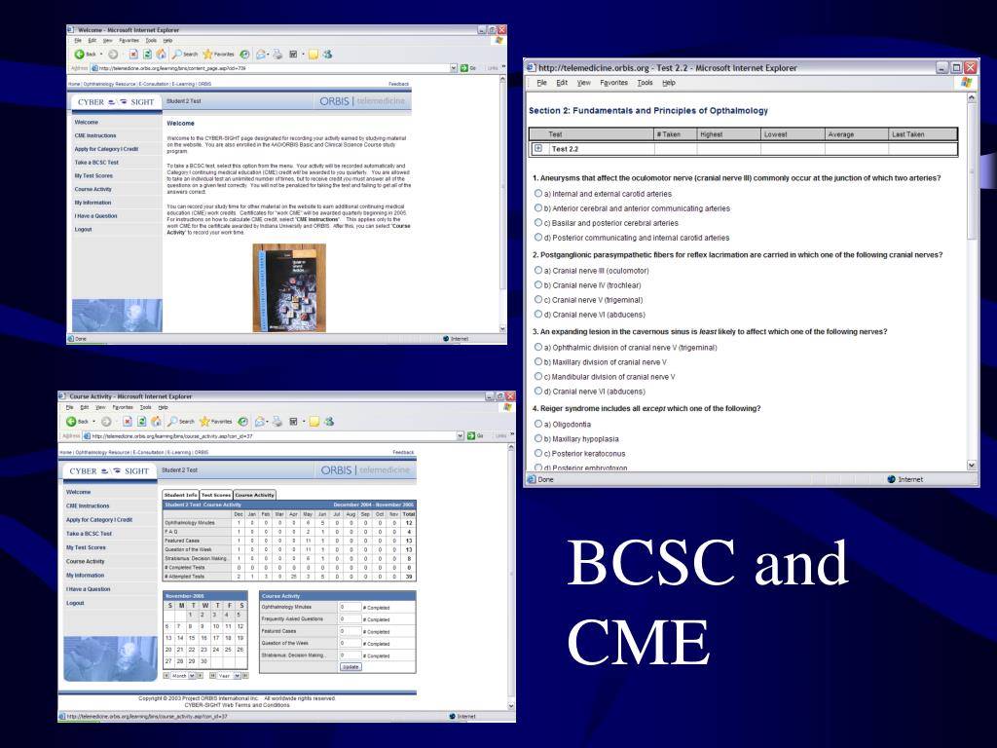Open Back button dropdown arrow in Course Activity window
The width and height of the screenshot is (997, 748).
(94, 422)
